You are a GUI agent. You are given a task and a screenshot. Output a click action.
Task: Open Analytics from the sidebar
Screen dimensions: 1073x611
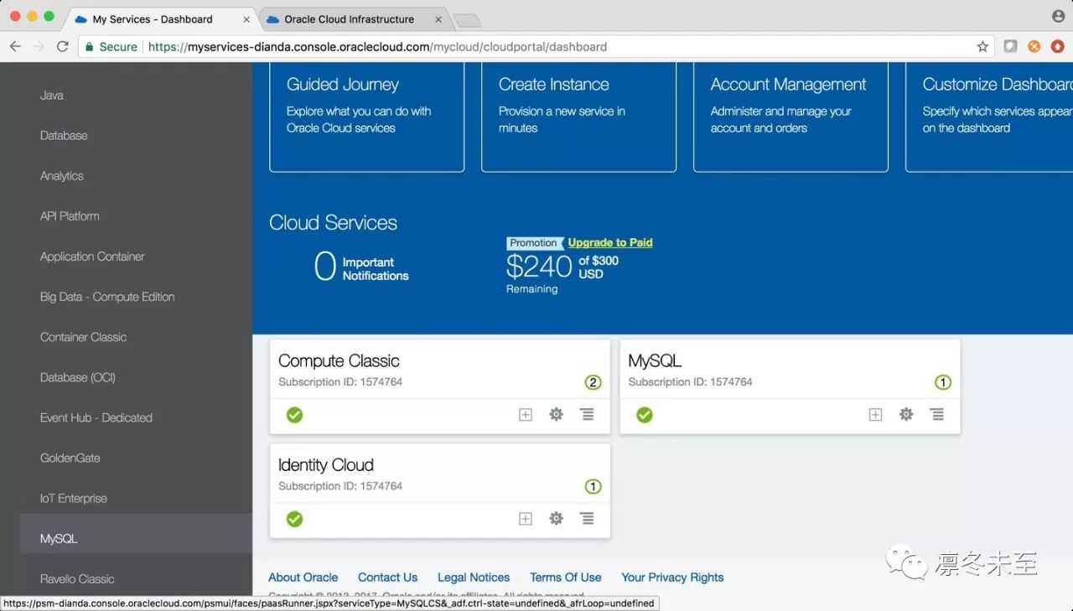coord(62,176)
